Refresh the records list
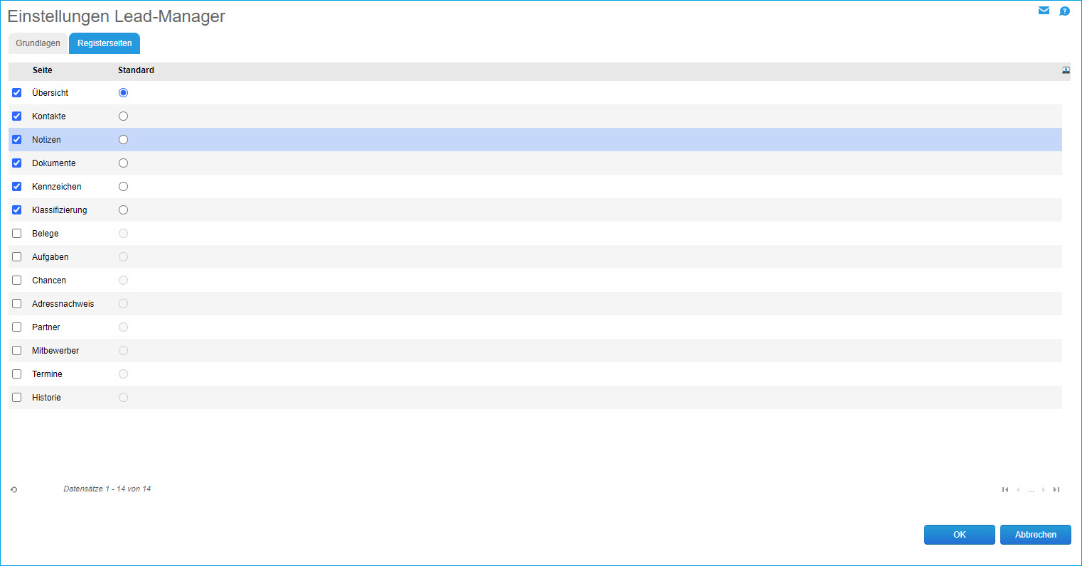This screenshot has height=566, width=1082. click(x=14, y=489)
